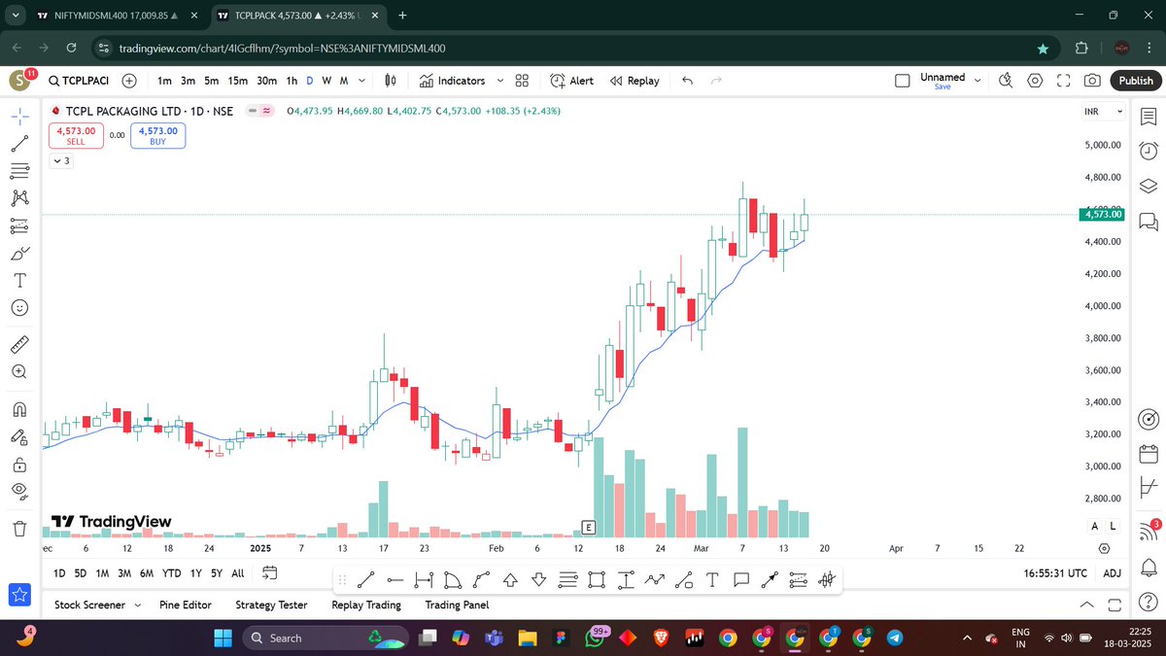Screen dimensions: 1166x656
Task: Select the 15m timeframe
Action: click(238, 81)
